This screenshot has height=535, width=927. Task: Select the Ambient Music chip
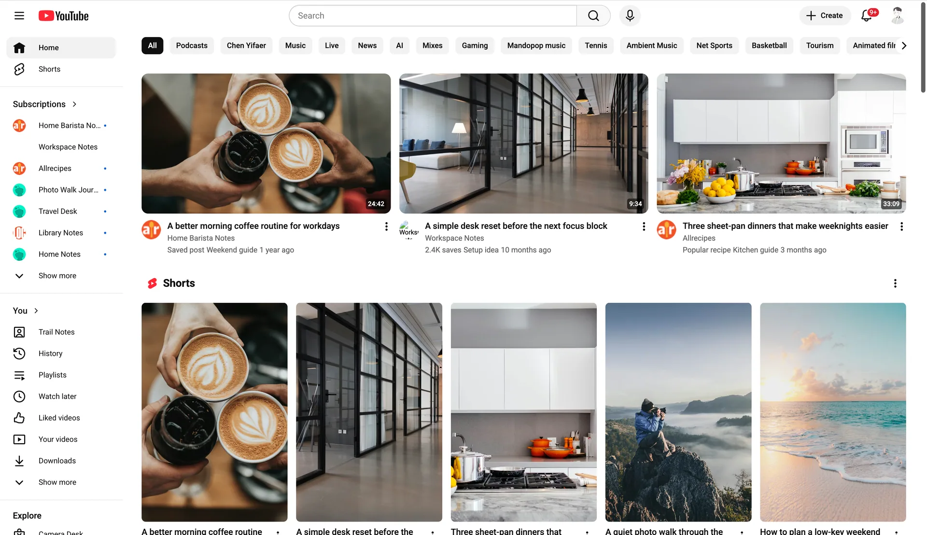[651, 45]
